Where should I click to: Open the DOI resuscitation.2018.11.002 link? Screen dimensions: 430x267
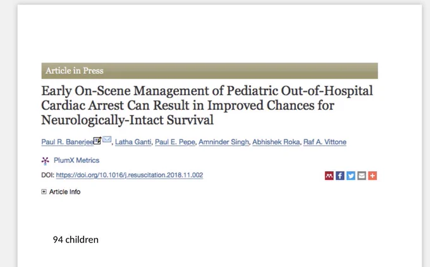pos(130,175)
